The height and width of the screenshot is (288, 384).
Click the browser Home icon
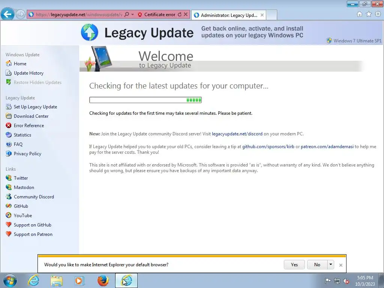[x=360, y=14]
